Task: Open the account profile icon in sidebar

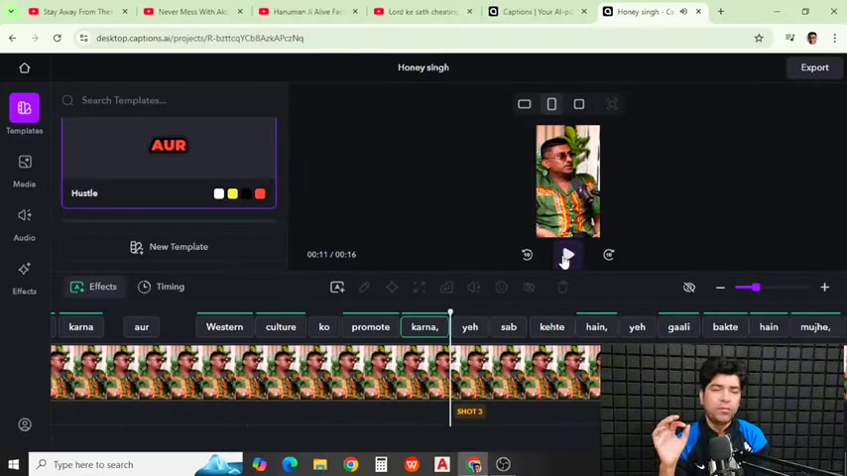Action: click(25, 424)
